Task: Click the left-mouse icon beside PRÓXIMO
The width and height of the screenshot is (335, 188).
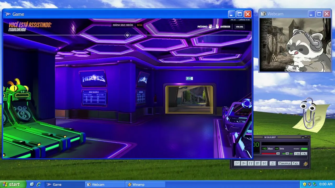Action: coord(210,26)
